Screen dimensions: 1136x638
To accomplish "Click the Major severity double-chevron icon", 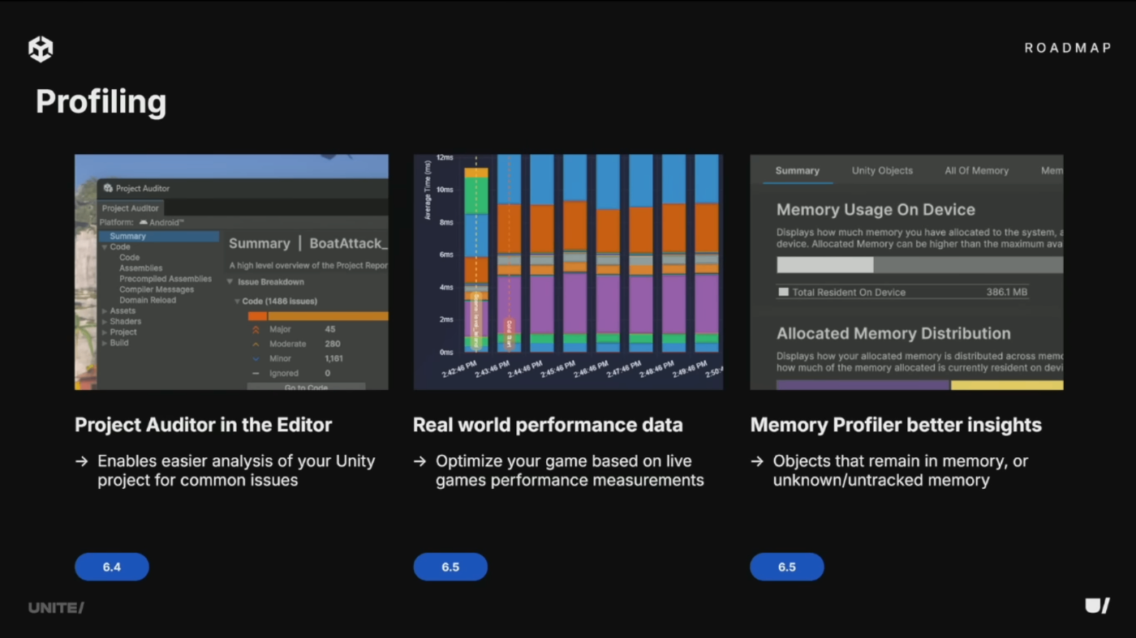I will (256, 330).
